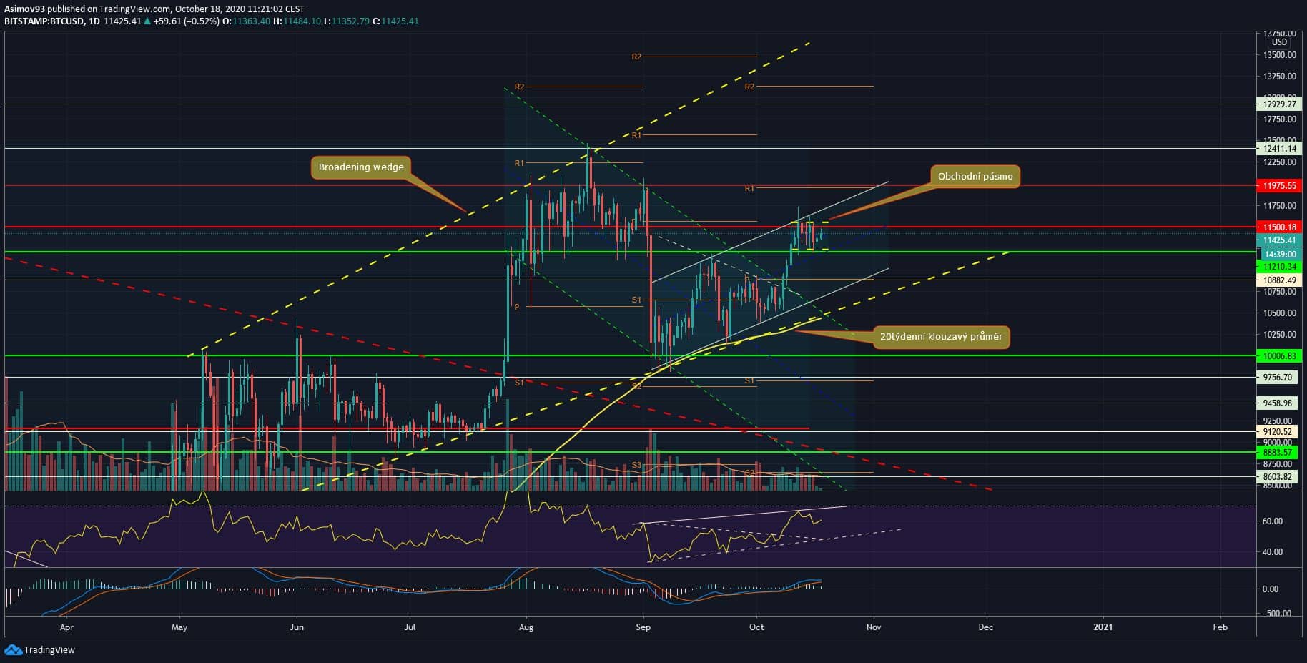
Task: Click the 10882.49 price axis label
Action: 1279,280
